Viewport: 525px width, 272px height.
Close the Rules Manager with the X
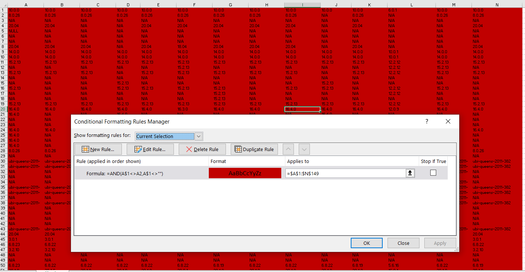(448, 121)
